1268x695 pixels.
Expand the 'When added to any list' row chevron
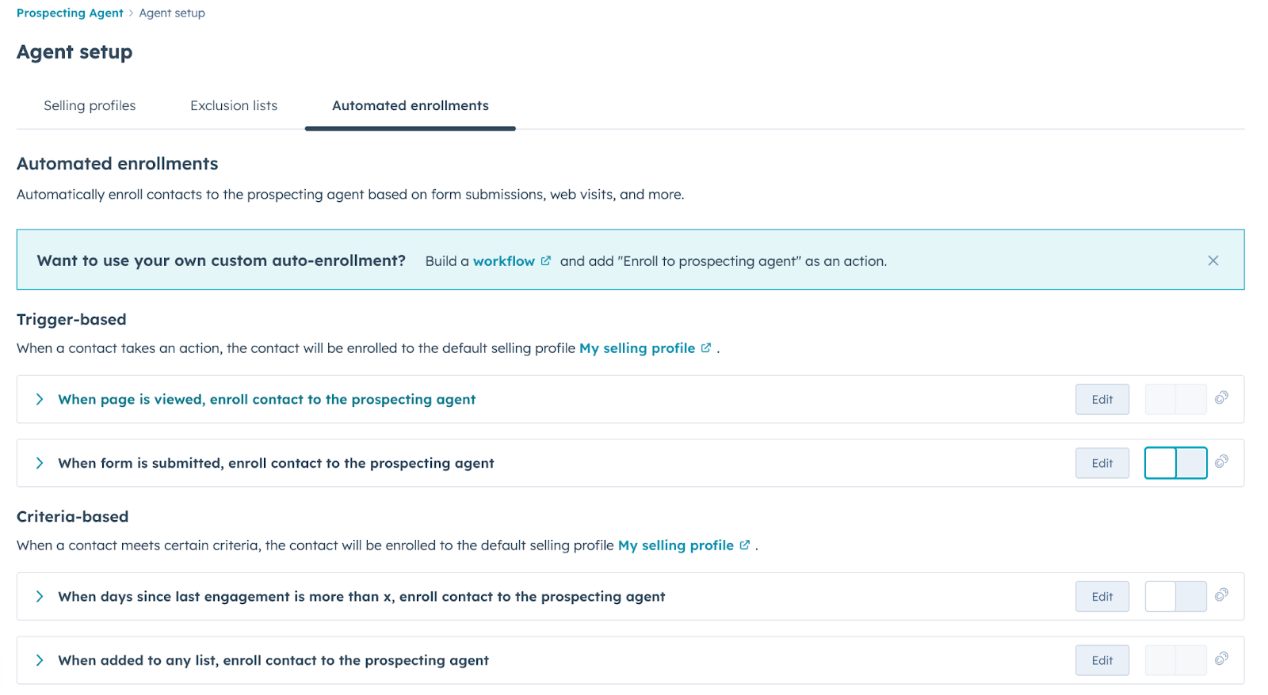39,660
